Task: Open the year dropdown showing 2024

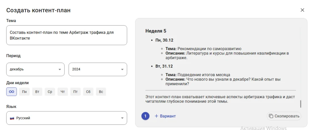Action: (x=98, y=69)
